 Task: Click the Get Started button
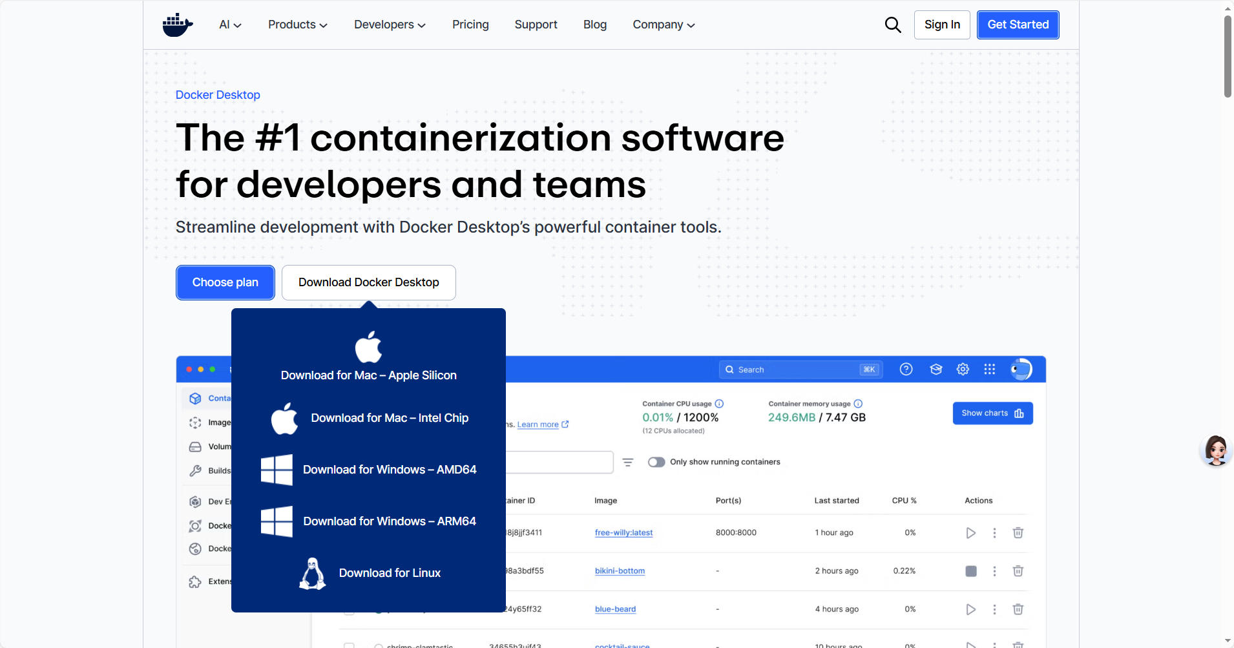[1018, 25]
